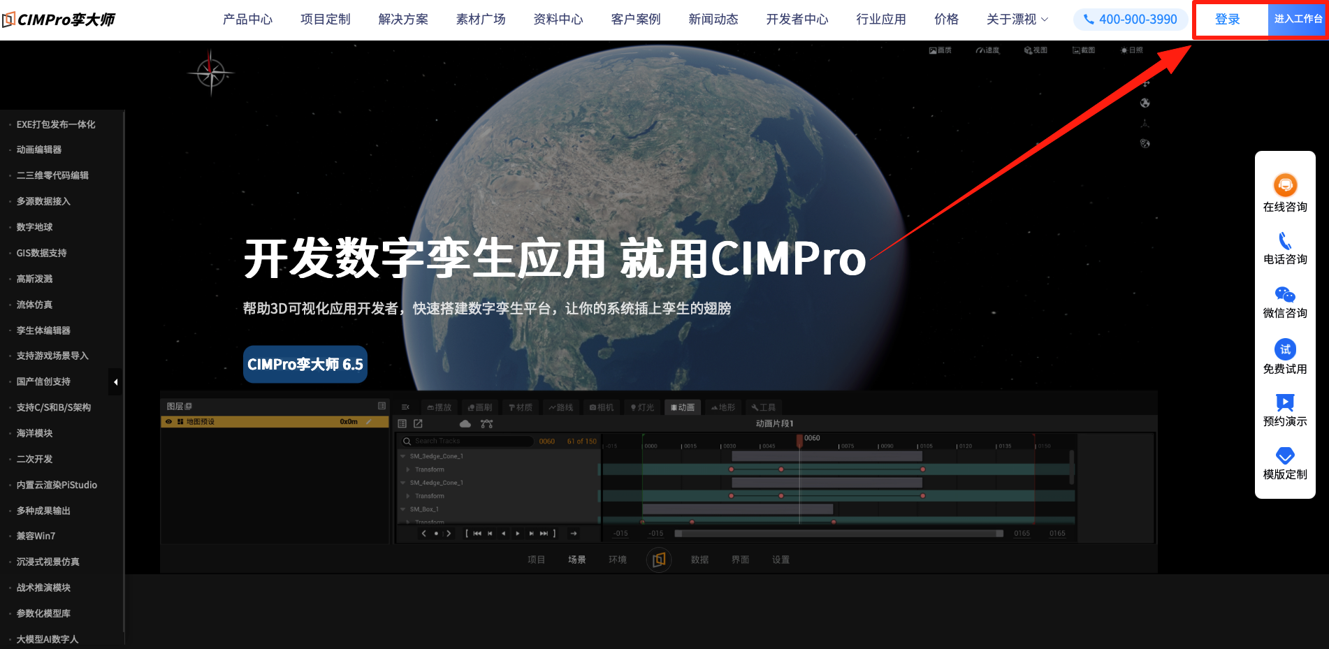Click the 登录 login button
The image size is (1329, 649).
(x=1228, y=20)
